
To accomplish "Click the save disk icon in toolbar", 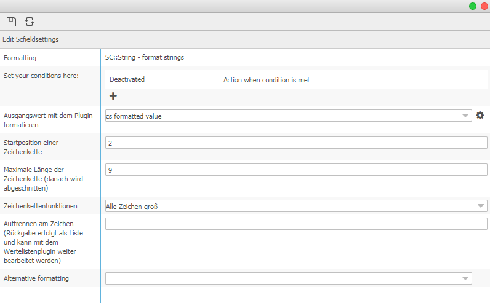I will (11, 22).
